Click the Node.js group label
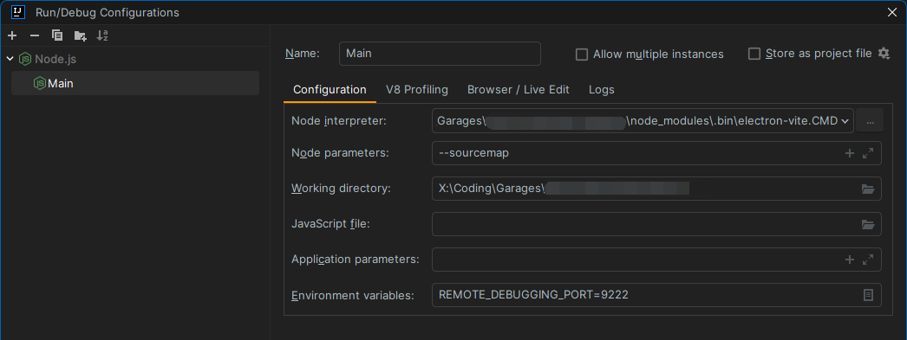Screen dimensions: 907x340 (x=55, y=59)
